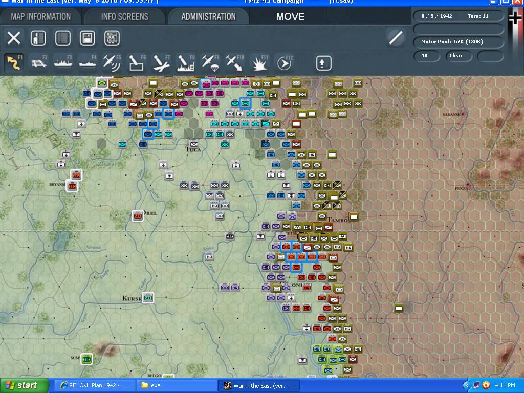
Task: Select the green SEC unit at Kursk
Action: coord(148,298)
